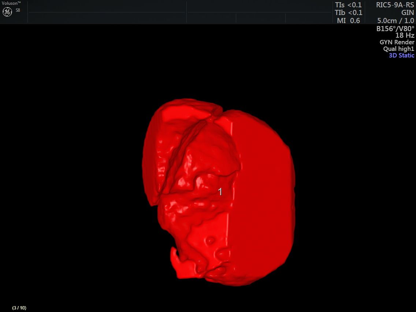Click the RIC5-9A-RS probe name
This screenshot has width=416, height=312.
coord(395,5)
